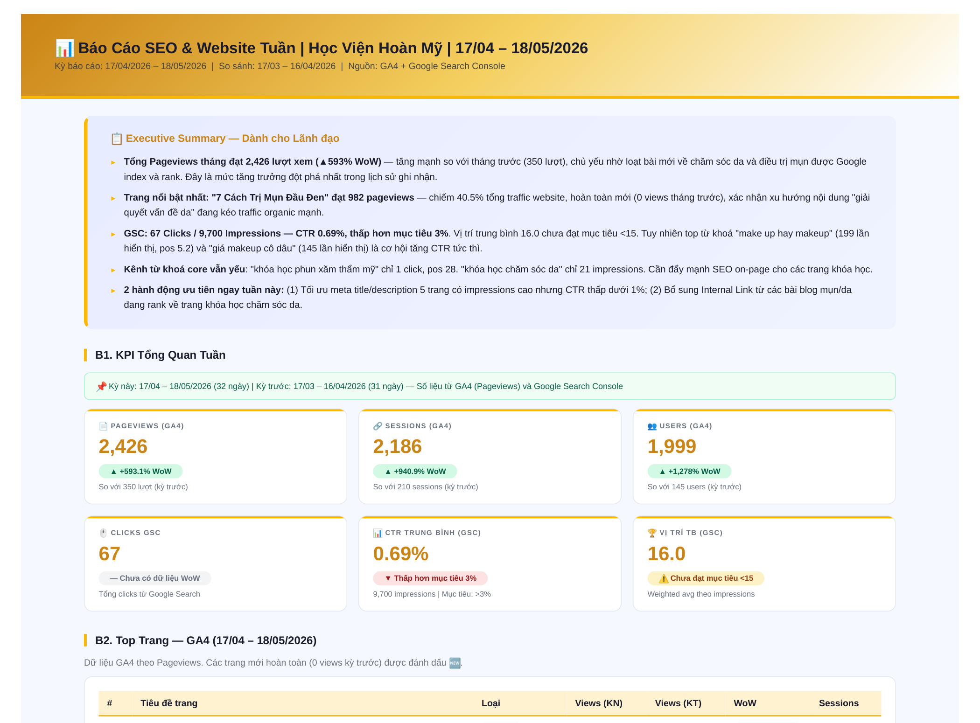
Task: Click the text Weighted avg theo impressions
Action: tap(701, 594)
